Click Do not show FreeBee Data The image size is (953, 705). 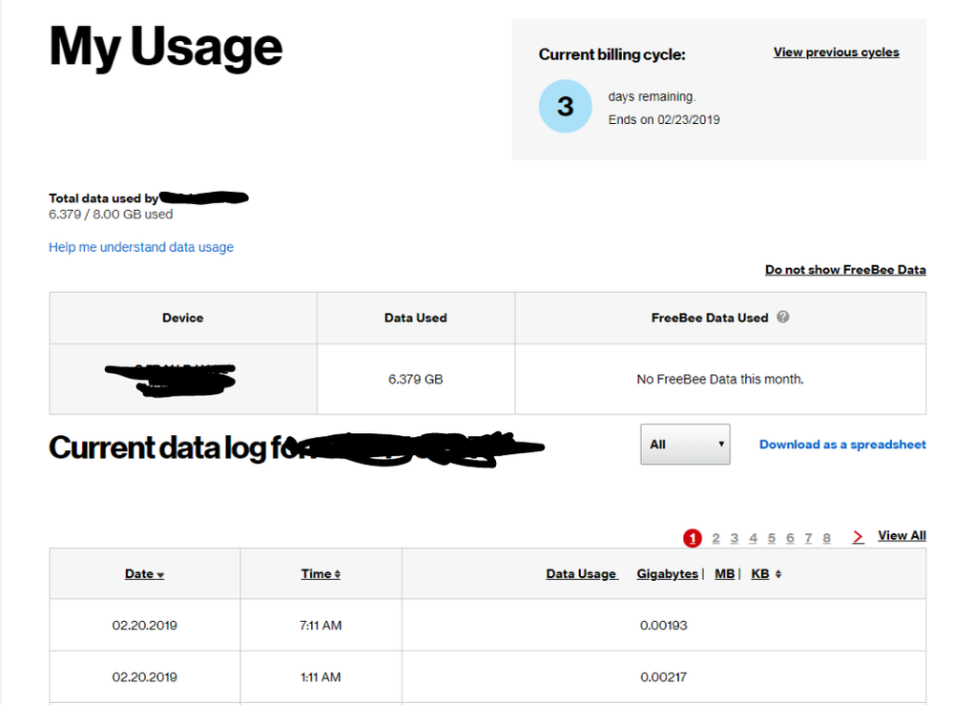click(x=844, y=270)
